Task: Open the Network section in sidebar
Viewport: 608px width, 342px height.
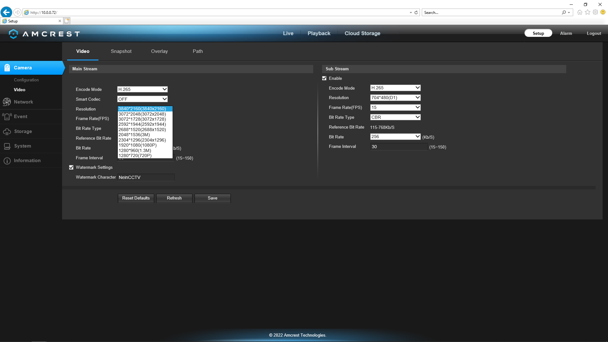Action: coord(31,102)
